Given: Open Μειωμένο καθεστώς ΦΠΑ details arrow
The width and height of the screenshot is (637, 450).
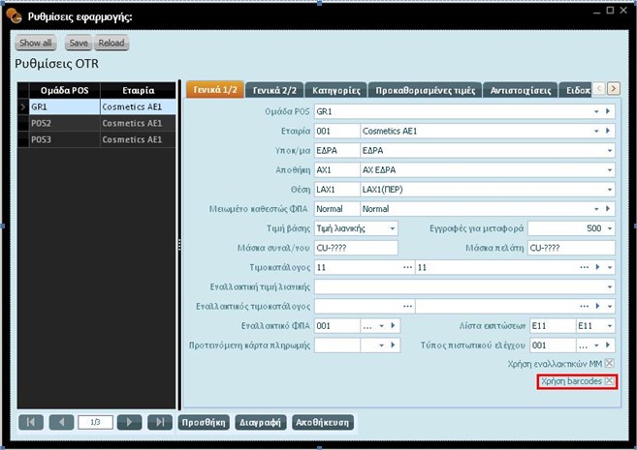Looking at the screenshot, I should click(x=608, y=208).
